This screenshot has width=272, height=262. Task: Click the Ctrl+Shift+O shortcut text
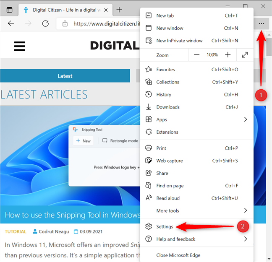(x=225, y=70)
